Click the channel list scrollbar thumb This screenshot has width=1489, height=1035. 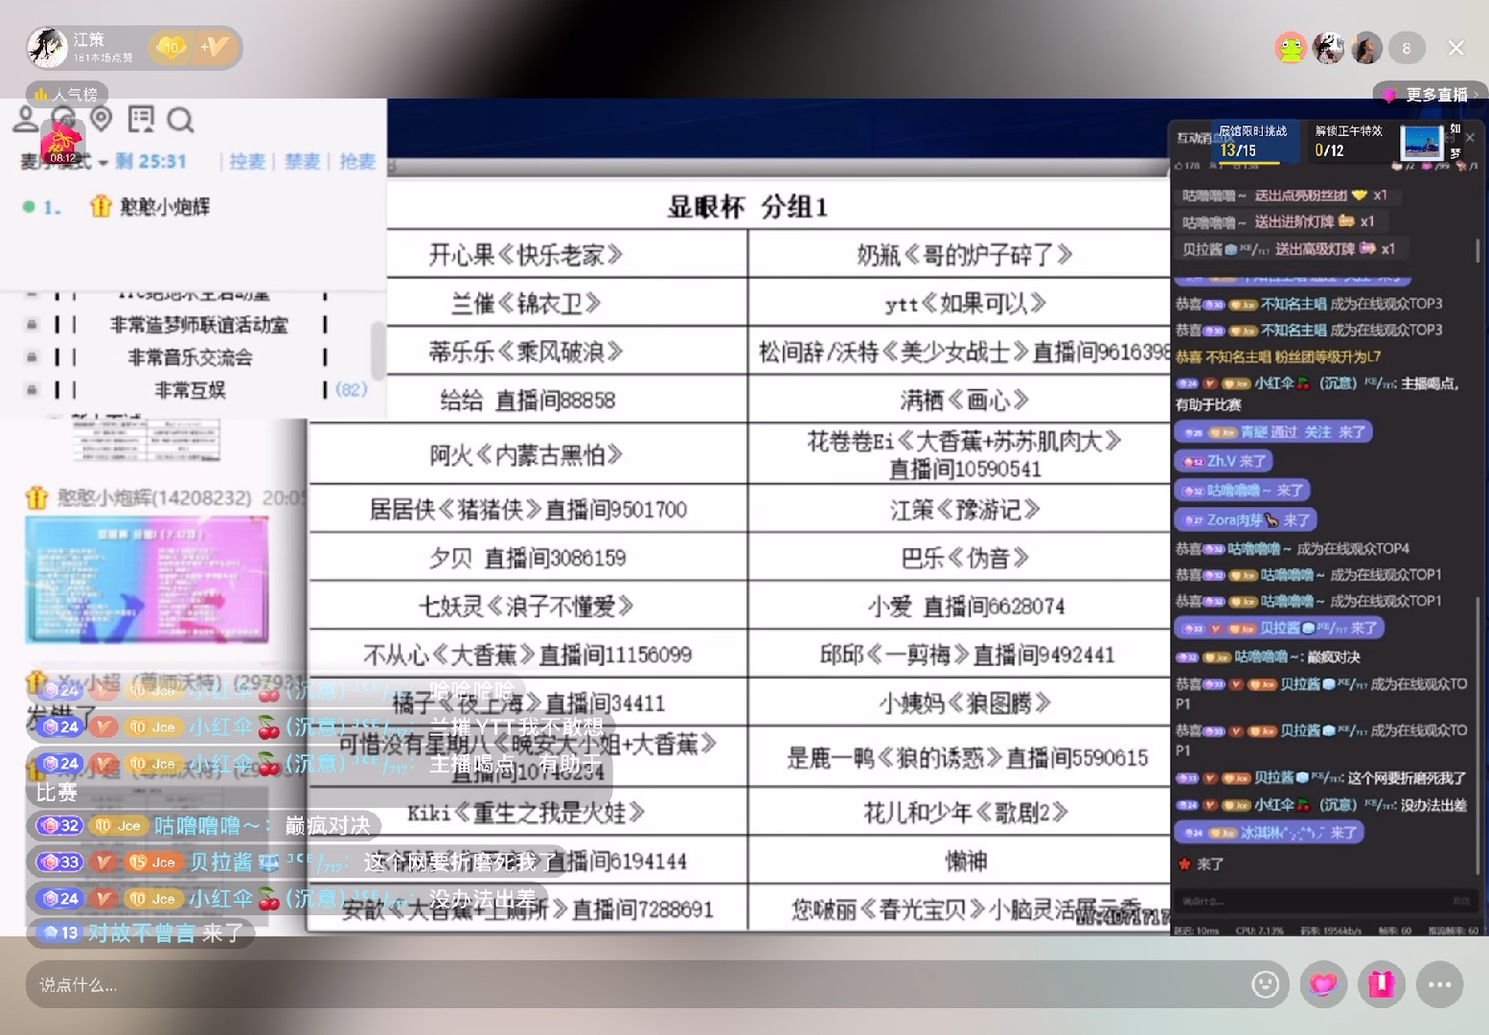point(378,349)
